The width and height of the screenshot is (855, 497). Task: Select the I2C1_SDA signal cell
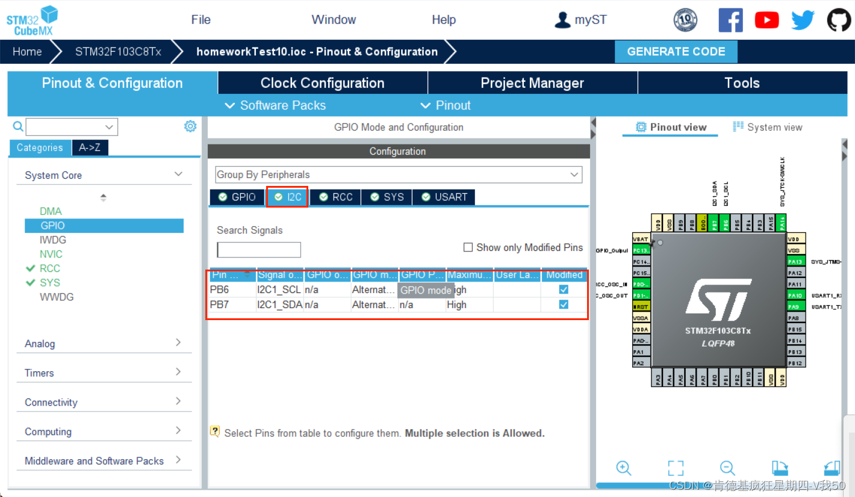click(x=280, y=304)
